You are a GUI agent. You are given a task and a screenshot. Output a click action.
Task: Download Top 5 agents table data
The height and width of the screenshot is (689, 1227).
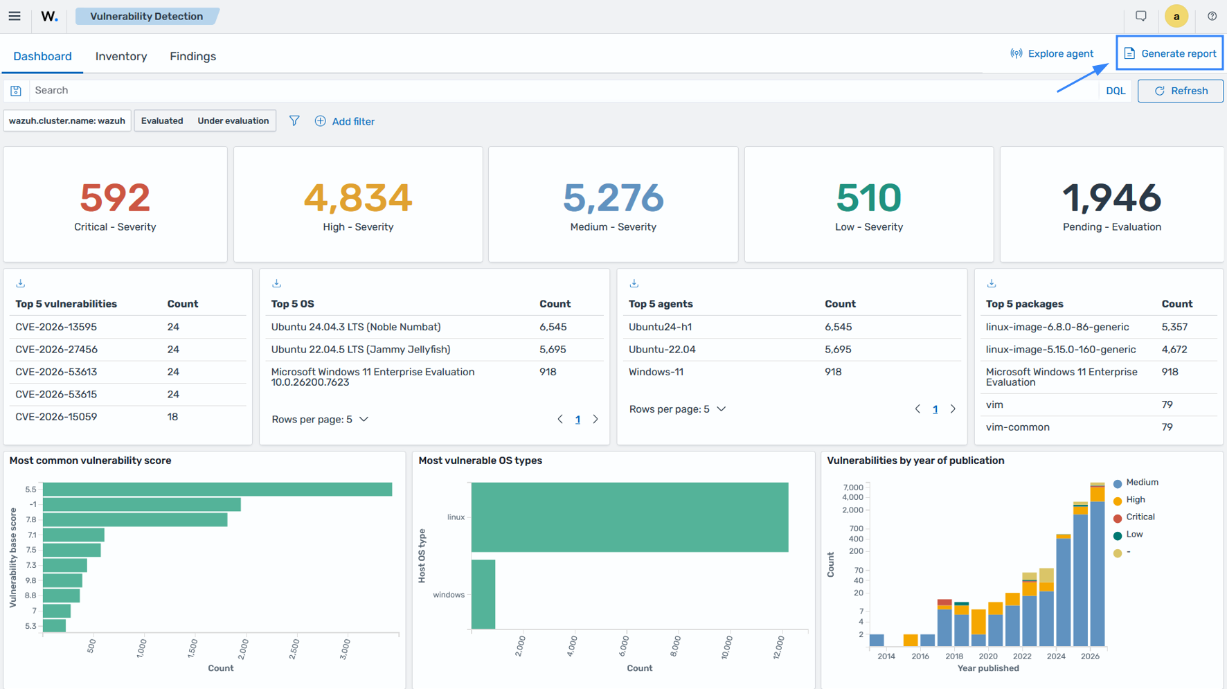[634, 283]
